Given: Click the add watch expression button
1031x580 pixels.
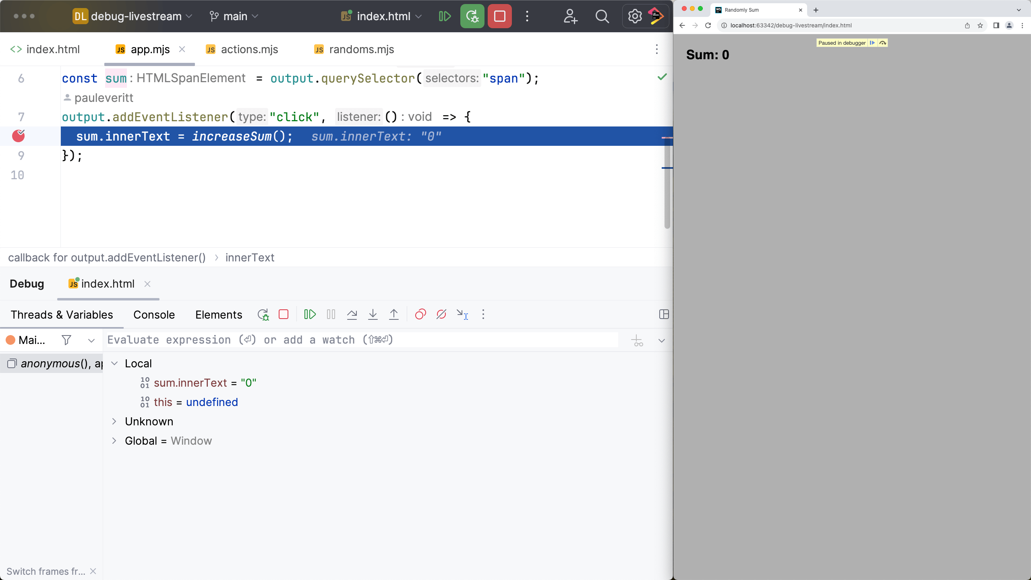Looking at the screenshot, I should click(636, 341).
